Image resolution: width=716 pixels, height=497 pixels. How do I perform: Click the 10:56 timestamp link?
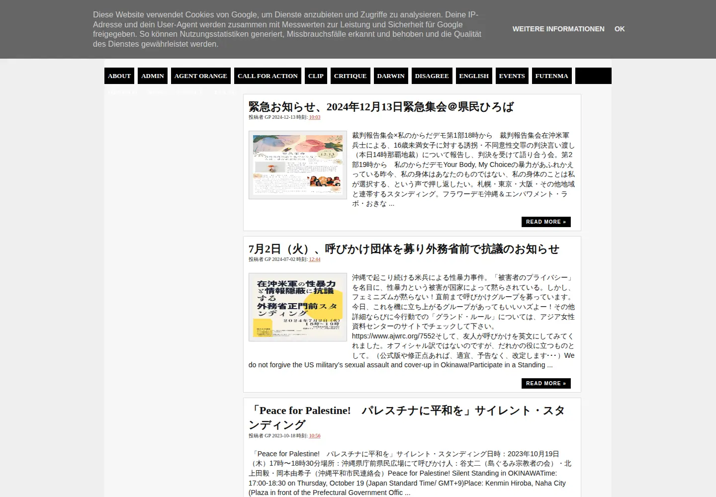pos(315,436)
